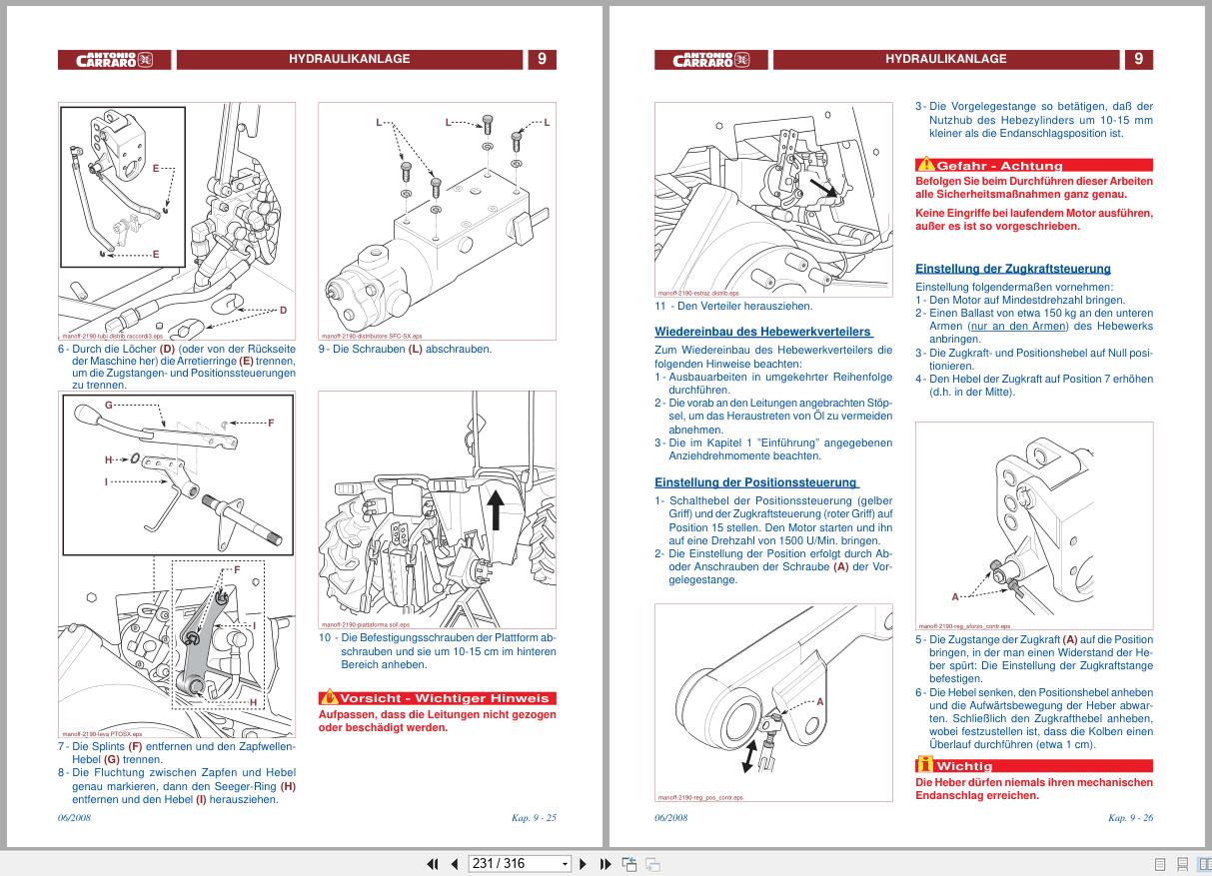Click the Wichtig info icon
This screenshot has height=876, width=1212.
[x=924, y=765]
